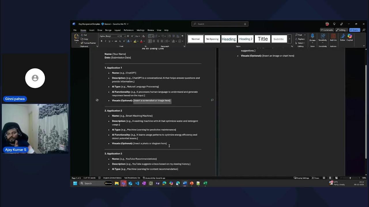
Task: Switch to the Design tab
Action: click(x=108, y=30)
